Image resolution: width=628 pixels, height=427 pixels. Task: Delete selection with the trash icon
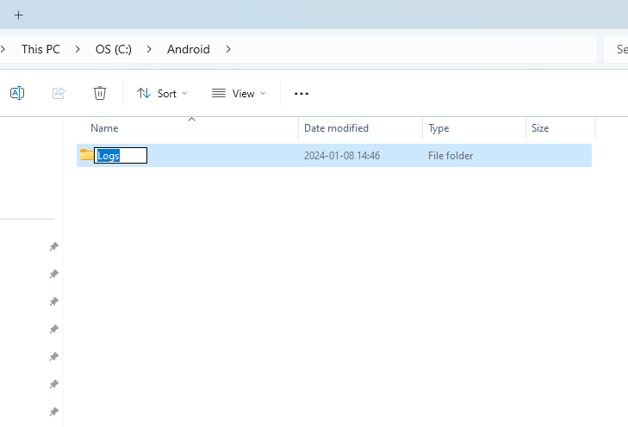[100, 93]
